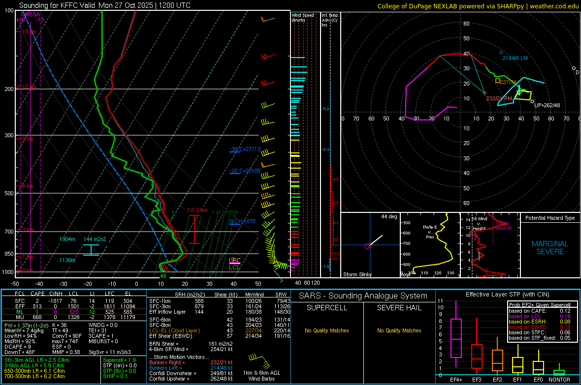Click the MARGINAL SEVERE hazard text
Screen dimensions: 581x385
tap(550, 248)
